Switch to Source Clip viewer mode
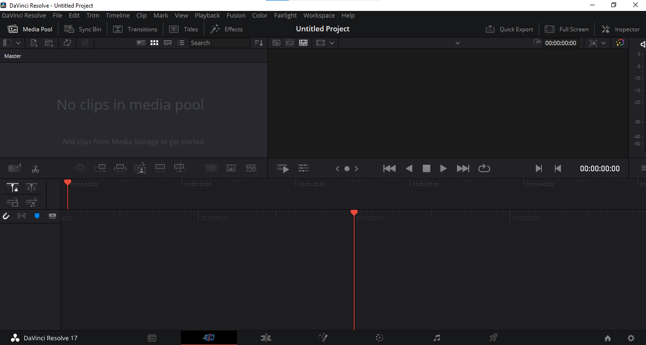646x345 pixels. point(276,43)
